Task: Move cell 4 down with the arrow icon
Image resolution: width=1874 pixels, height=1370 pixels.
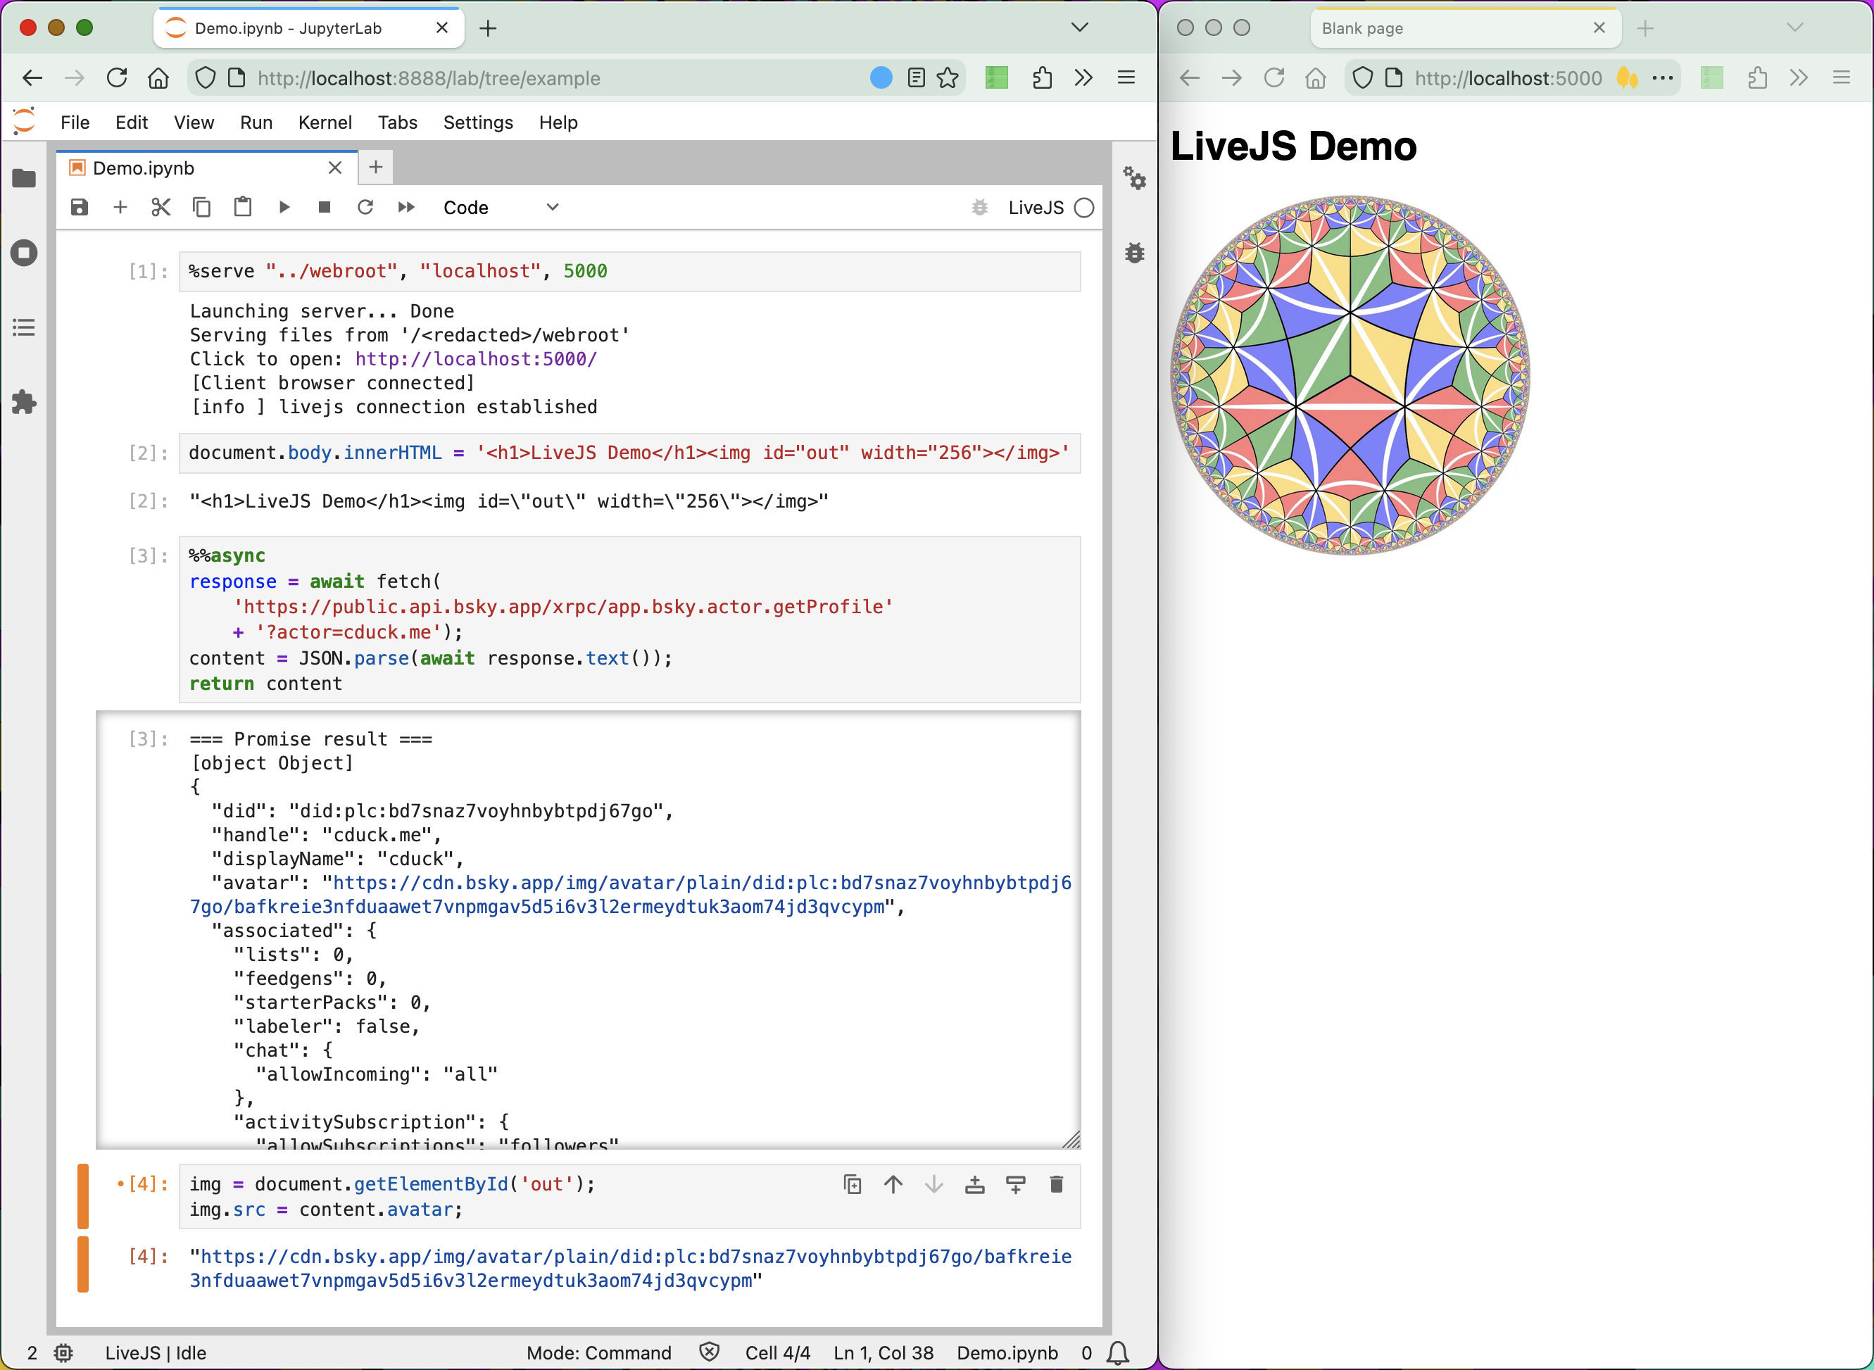Action: (x=933, y=1184)
